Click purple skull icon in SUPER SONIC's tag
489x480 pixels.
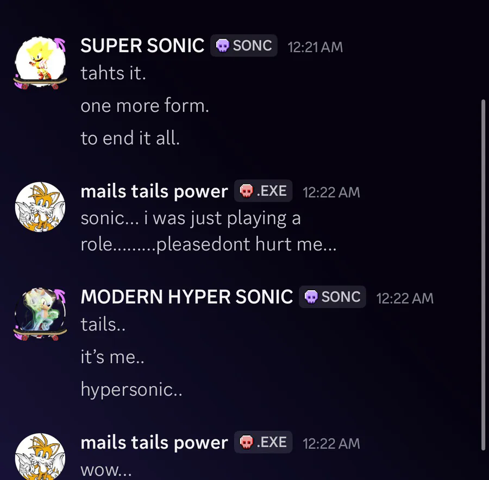pyautogui.click(x=222, y=46)
